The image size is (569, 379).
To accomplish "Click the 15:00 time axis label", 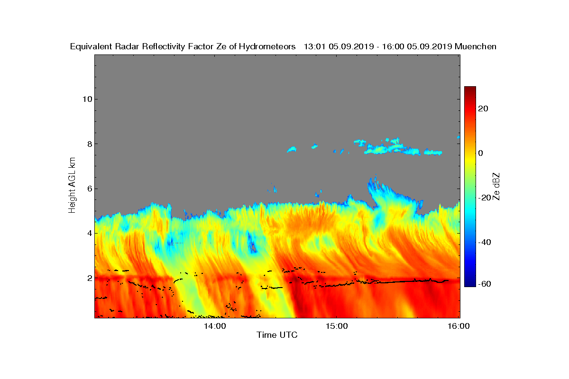I will point(336,326).
